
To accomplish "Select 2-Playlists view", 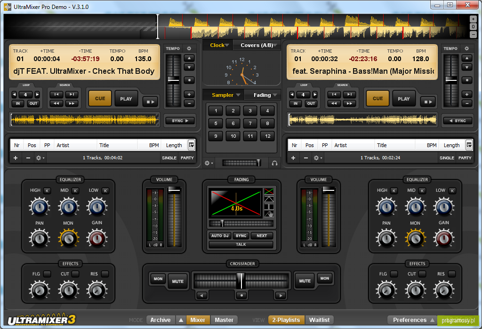I will point(286,320).
